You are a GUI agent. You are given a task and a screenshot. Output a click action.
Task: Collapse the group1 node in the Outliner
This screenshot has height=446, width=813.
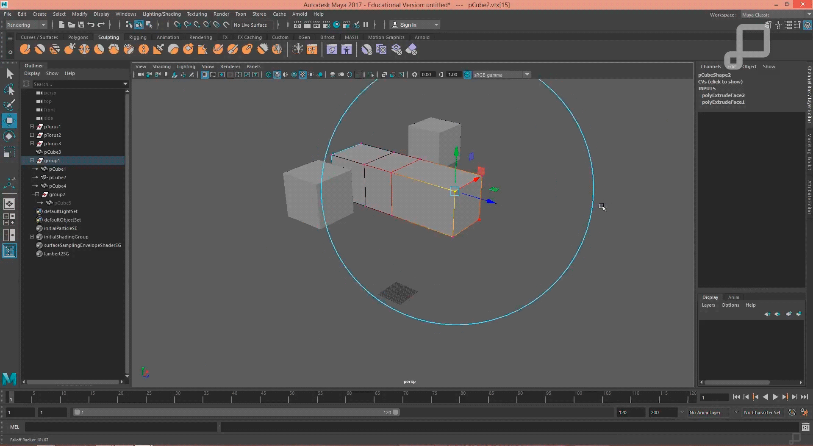coord(32,161)
